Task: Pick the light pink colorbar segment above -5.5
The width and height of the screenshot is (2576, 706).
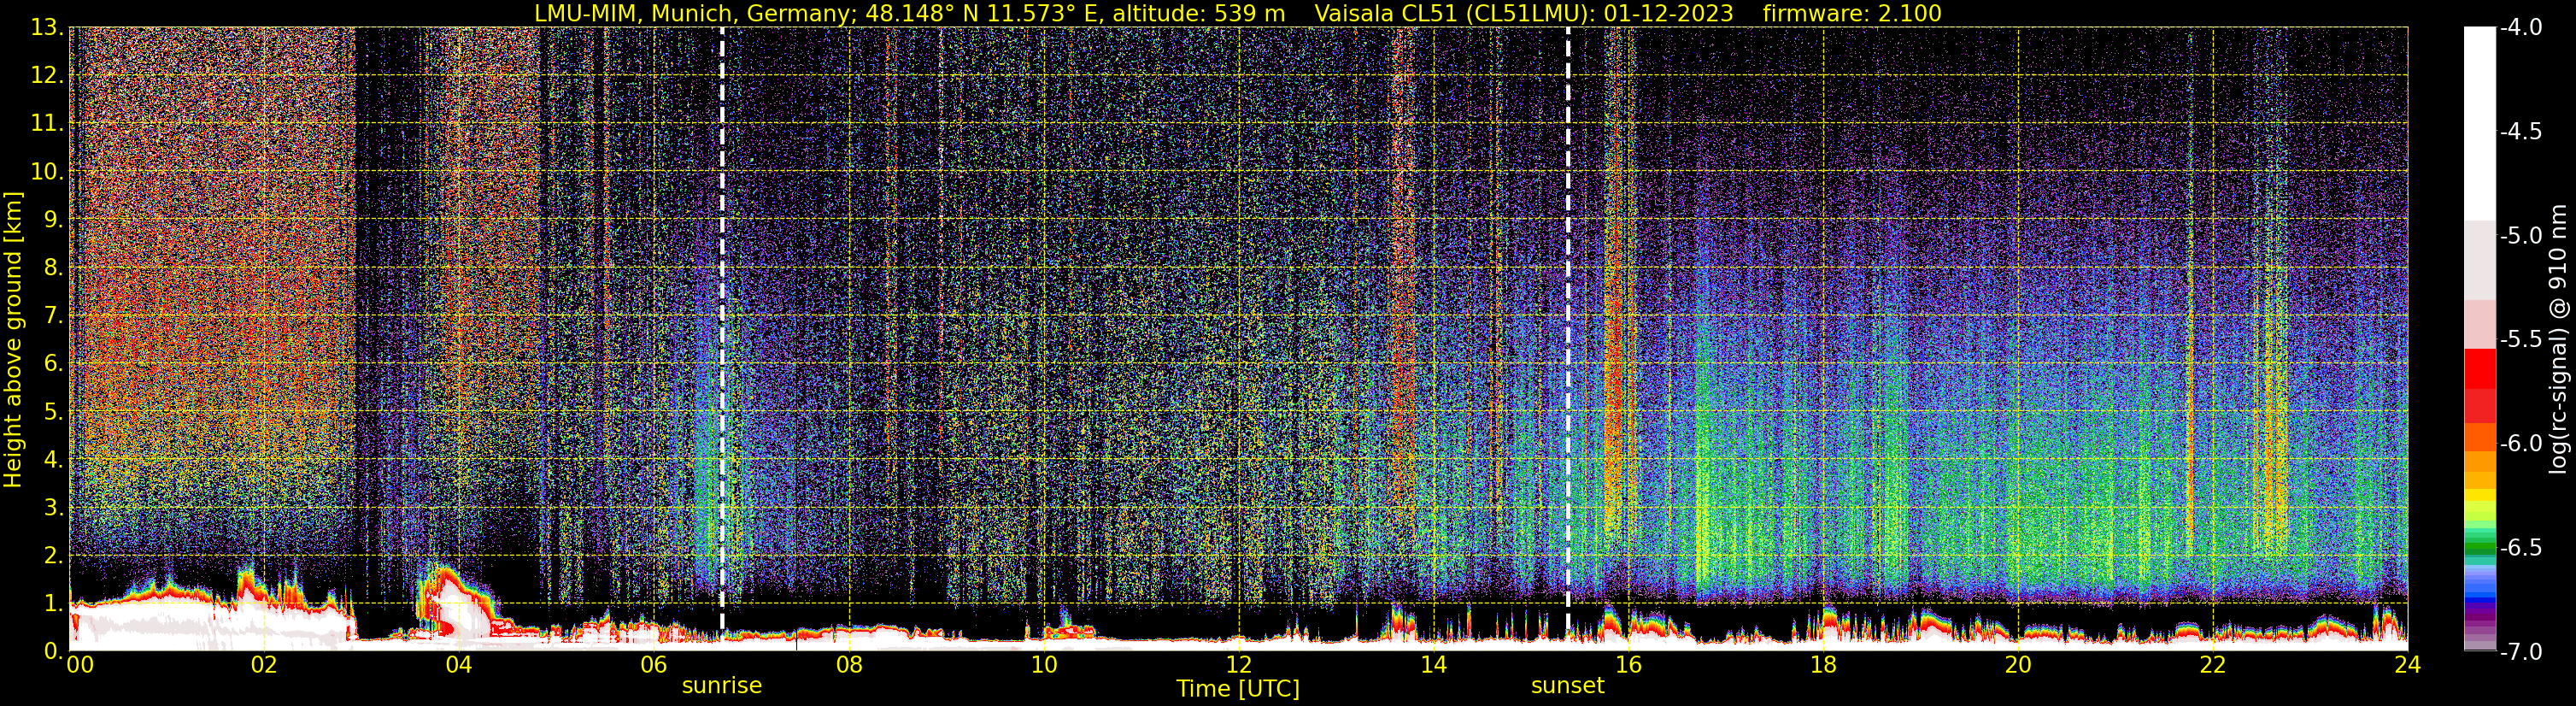Action: (2479, 324)
